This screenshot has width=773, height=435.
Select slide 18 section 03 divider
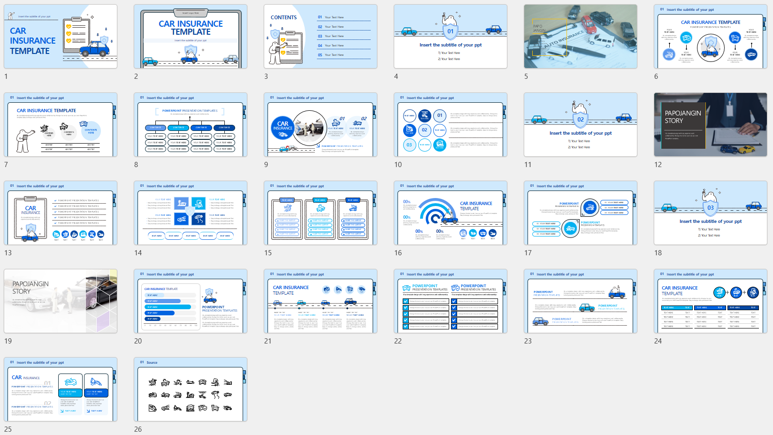click(711, 213)
